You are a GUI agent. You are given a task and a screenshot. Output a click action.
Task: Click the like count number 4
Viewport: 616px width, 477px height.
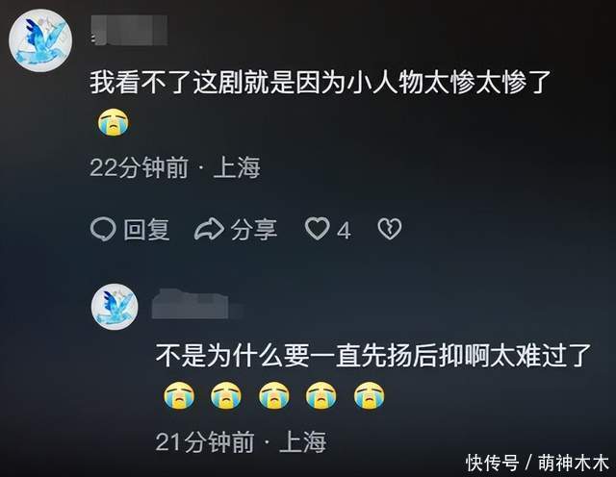point(344,230)
